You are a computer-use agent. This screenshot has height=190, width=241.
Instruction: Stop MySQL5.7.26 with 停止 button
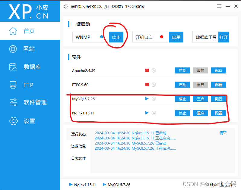[182, 99]
